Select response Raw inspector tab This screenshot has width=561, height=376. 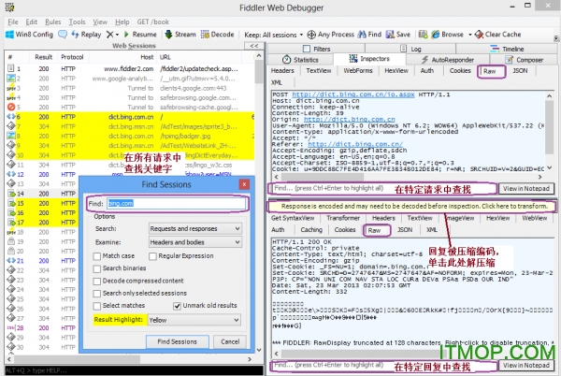click(375, 230)
